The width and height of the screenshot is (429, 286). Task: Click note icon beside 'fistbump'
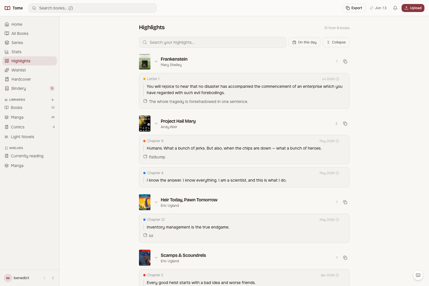click(x=145, y=157)
